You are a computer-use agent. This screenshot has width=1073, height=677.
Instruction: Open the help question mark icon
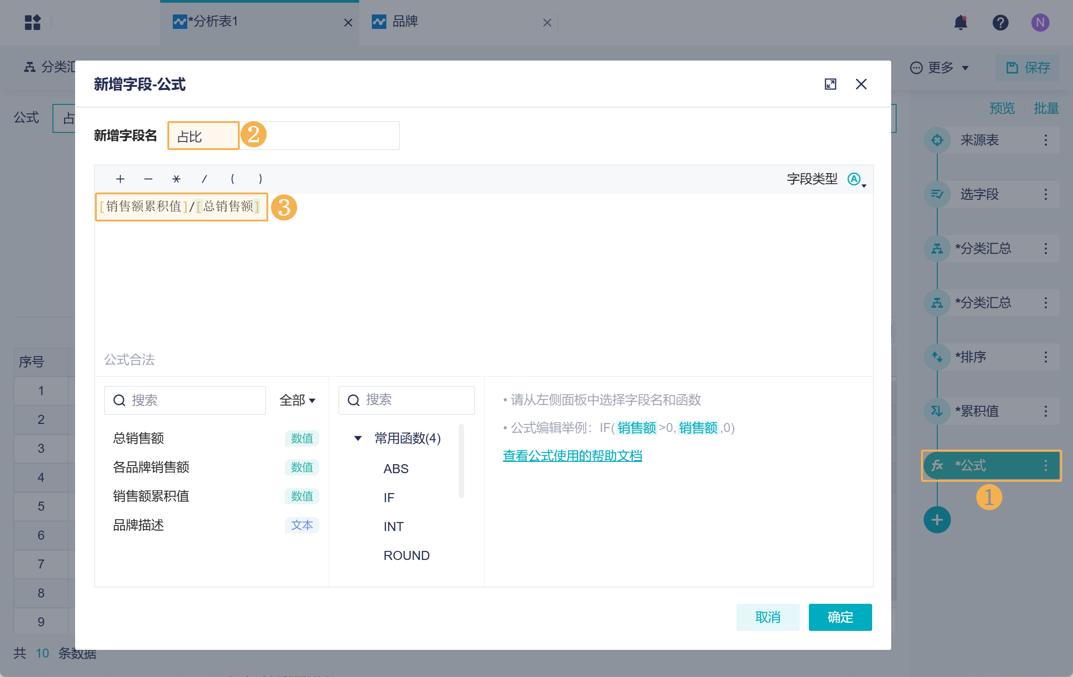point(1000,23)
